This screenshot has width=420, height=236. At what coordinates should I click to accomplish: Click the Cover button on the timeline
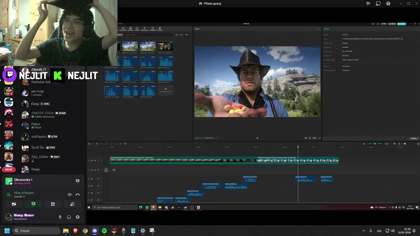point(106,170)
